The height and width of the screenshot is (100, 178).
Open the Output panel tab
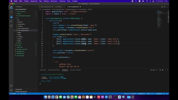(x=54, y=70)
